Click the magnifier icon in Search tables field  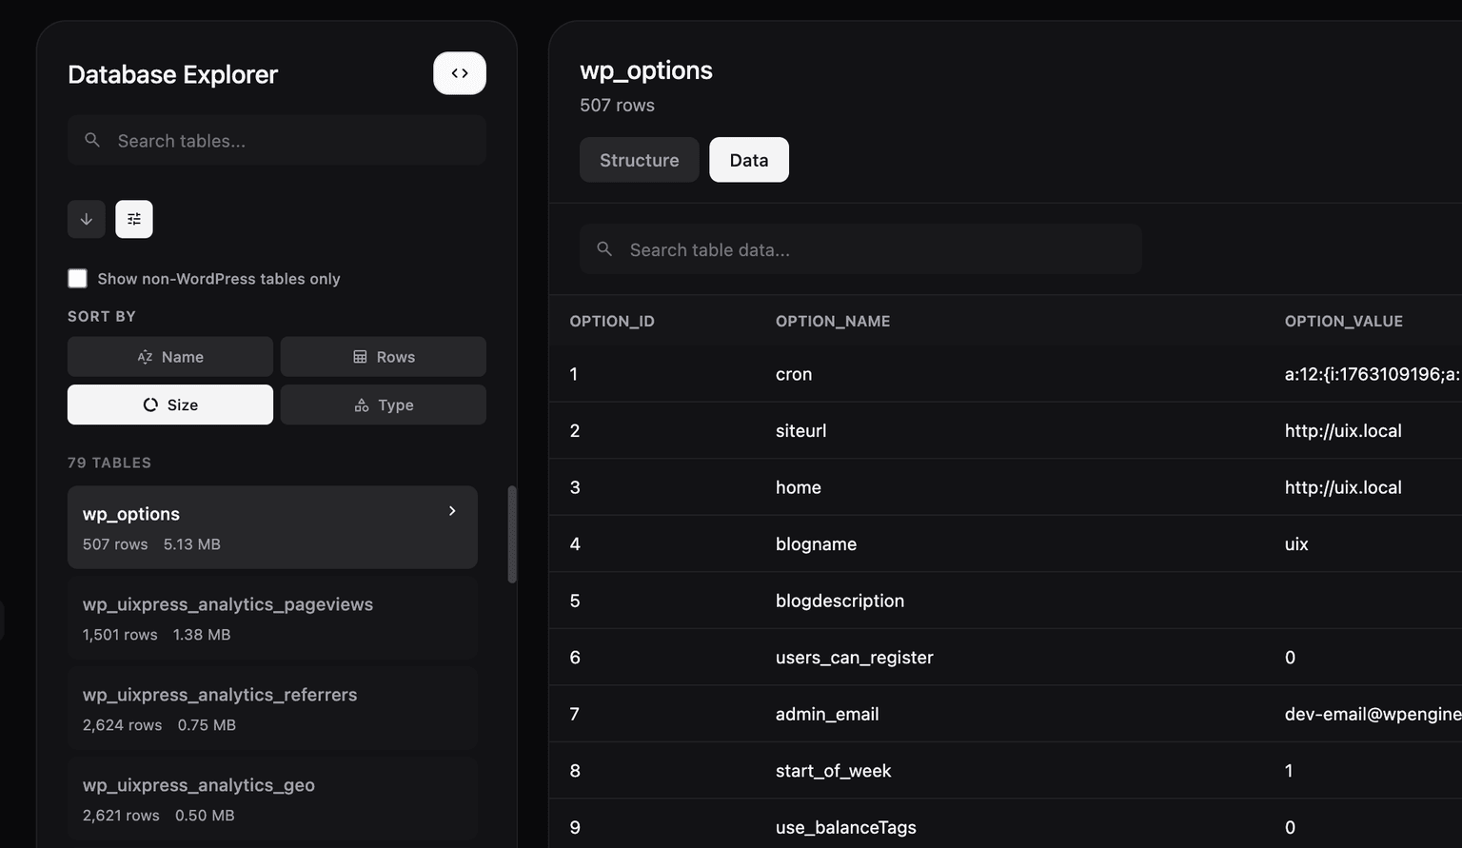point(92,140)
